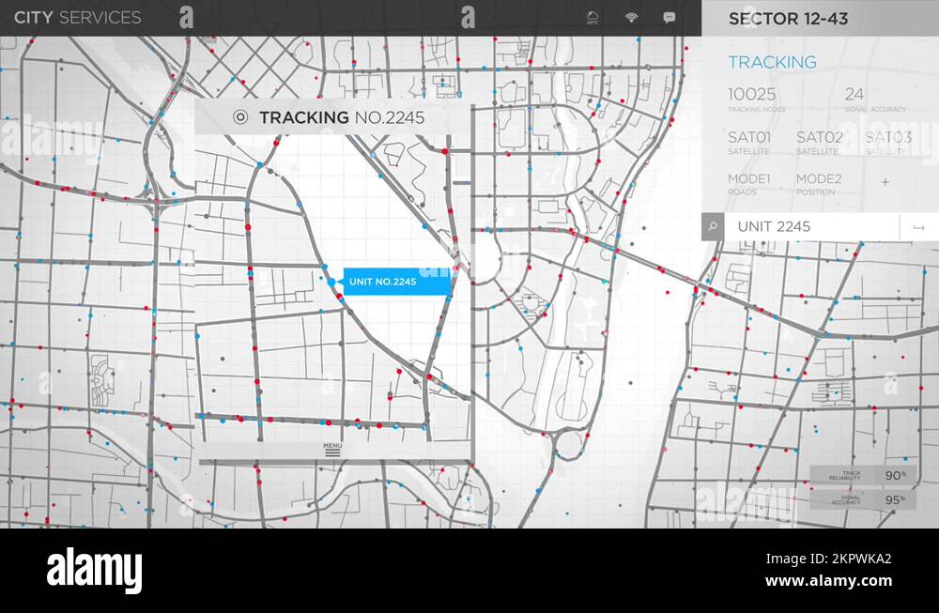
Task: Click the TRACKING NO.2245 title bar
Action: point(332,117)
